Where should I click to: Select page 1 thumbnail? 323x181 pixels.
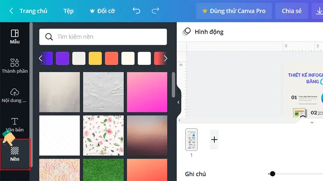pos(191,140)
